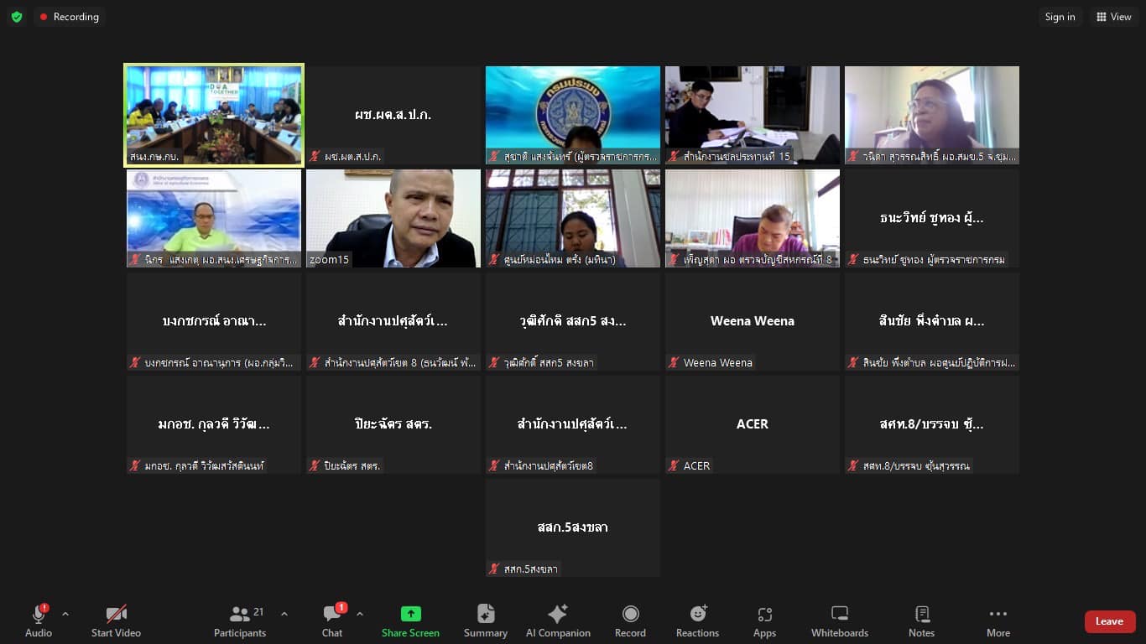Open the View layout menu
1146x644 pixels.
tap(1114, 17)
